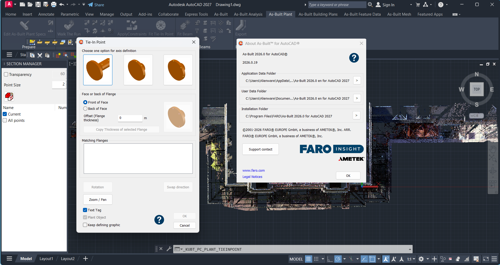Click the Fit Beam ribbon icon
The image size is (500, 265).
185,26
